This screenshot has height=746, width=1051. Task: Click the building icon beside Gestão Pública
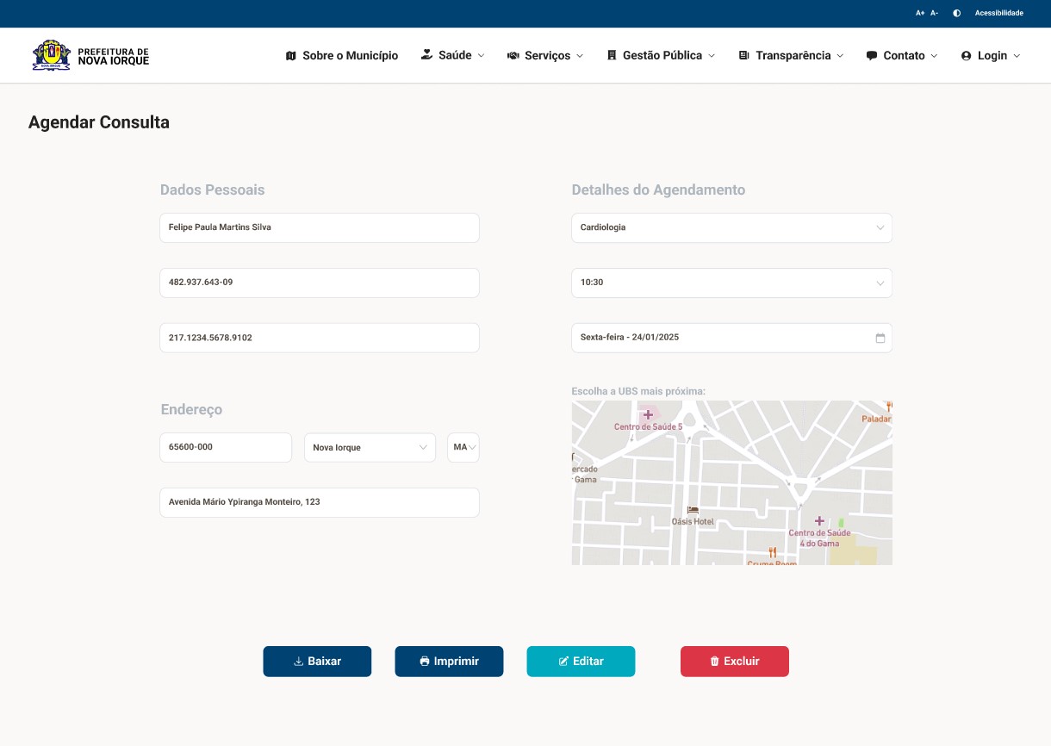[x=612, y=55]
